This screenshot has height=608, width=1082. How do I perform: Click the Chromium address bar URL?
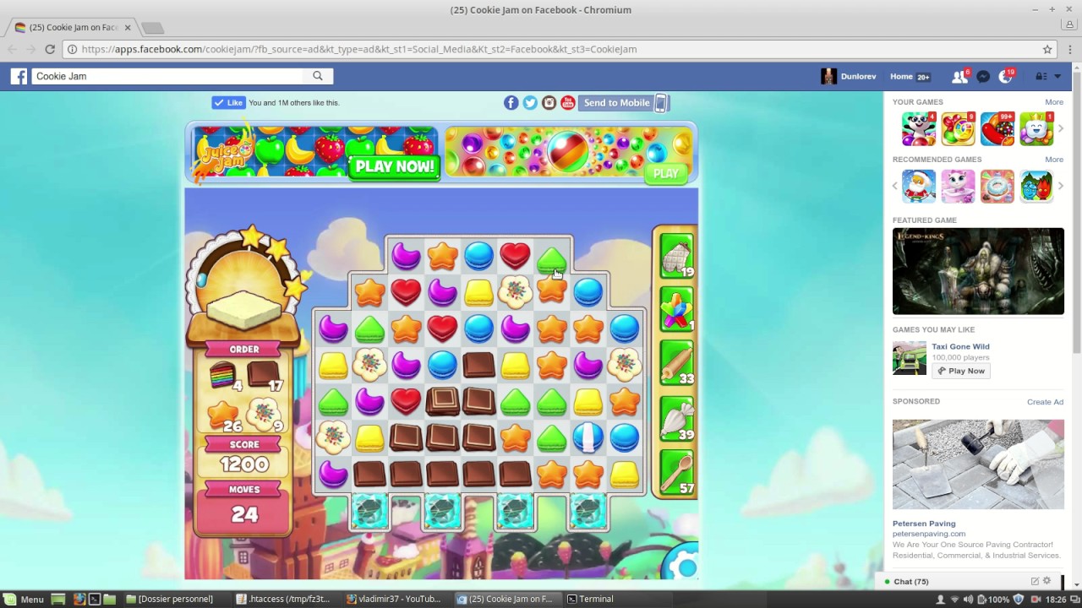pyautogui.click(x=359, y=49)
